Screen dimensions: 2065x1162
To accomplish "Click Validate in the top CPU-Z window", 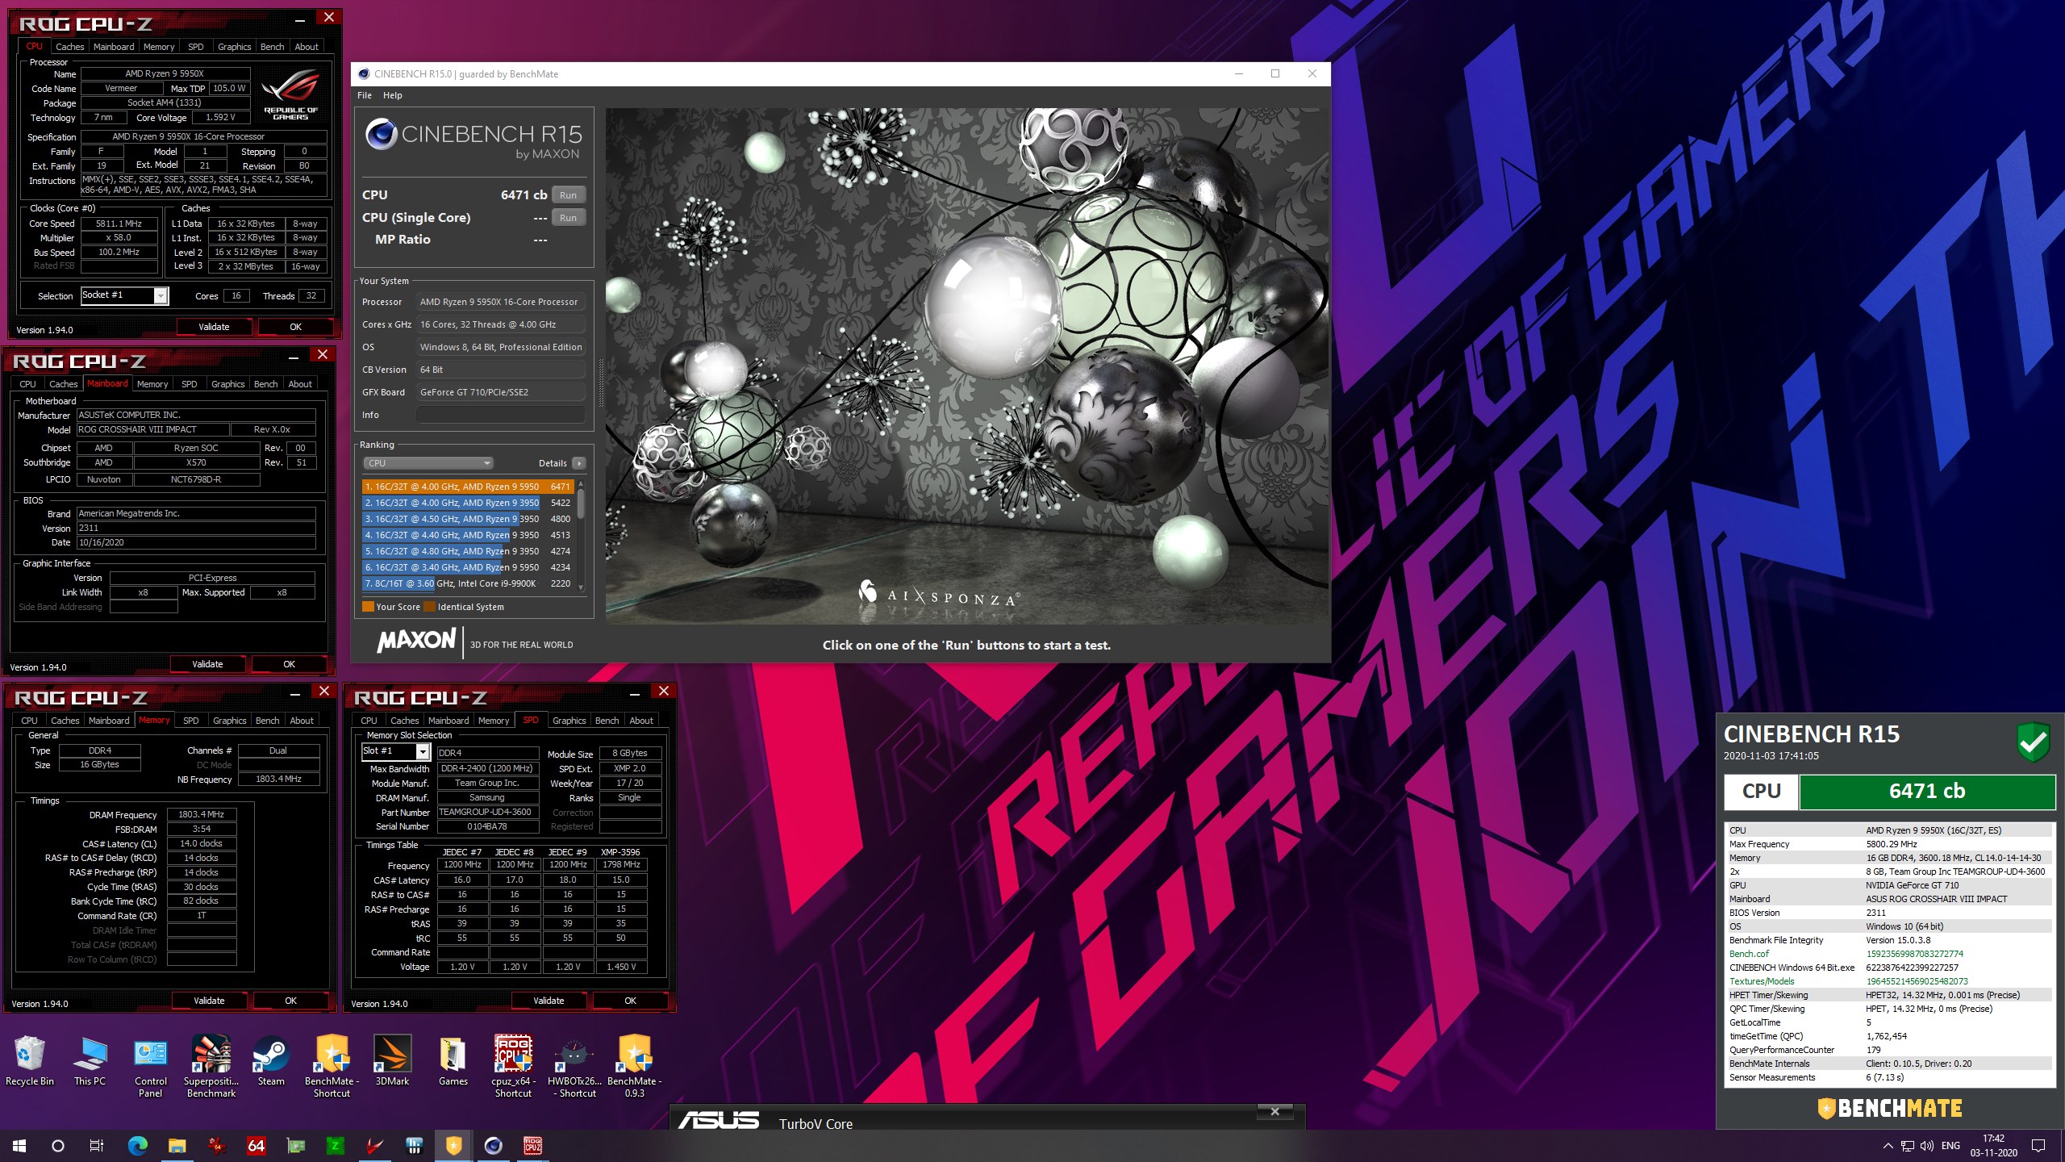I will (214, 327).
